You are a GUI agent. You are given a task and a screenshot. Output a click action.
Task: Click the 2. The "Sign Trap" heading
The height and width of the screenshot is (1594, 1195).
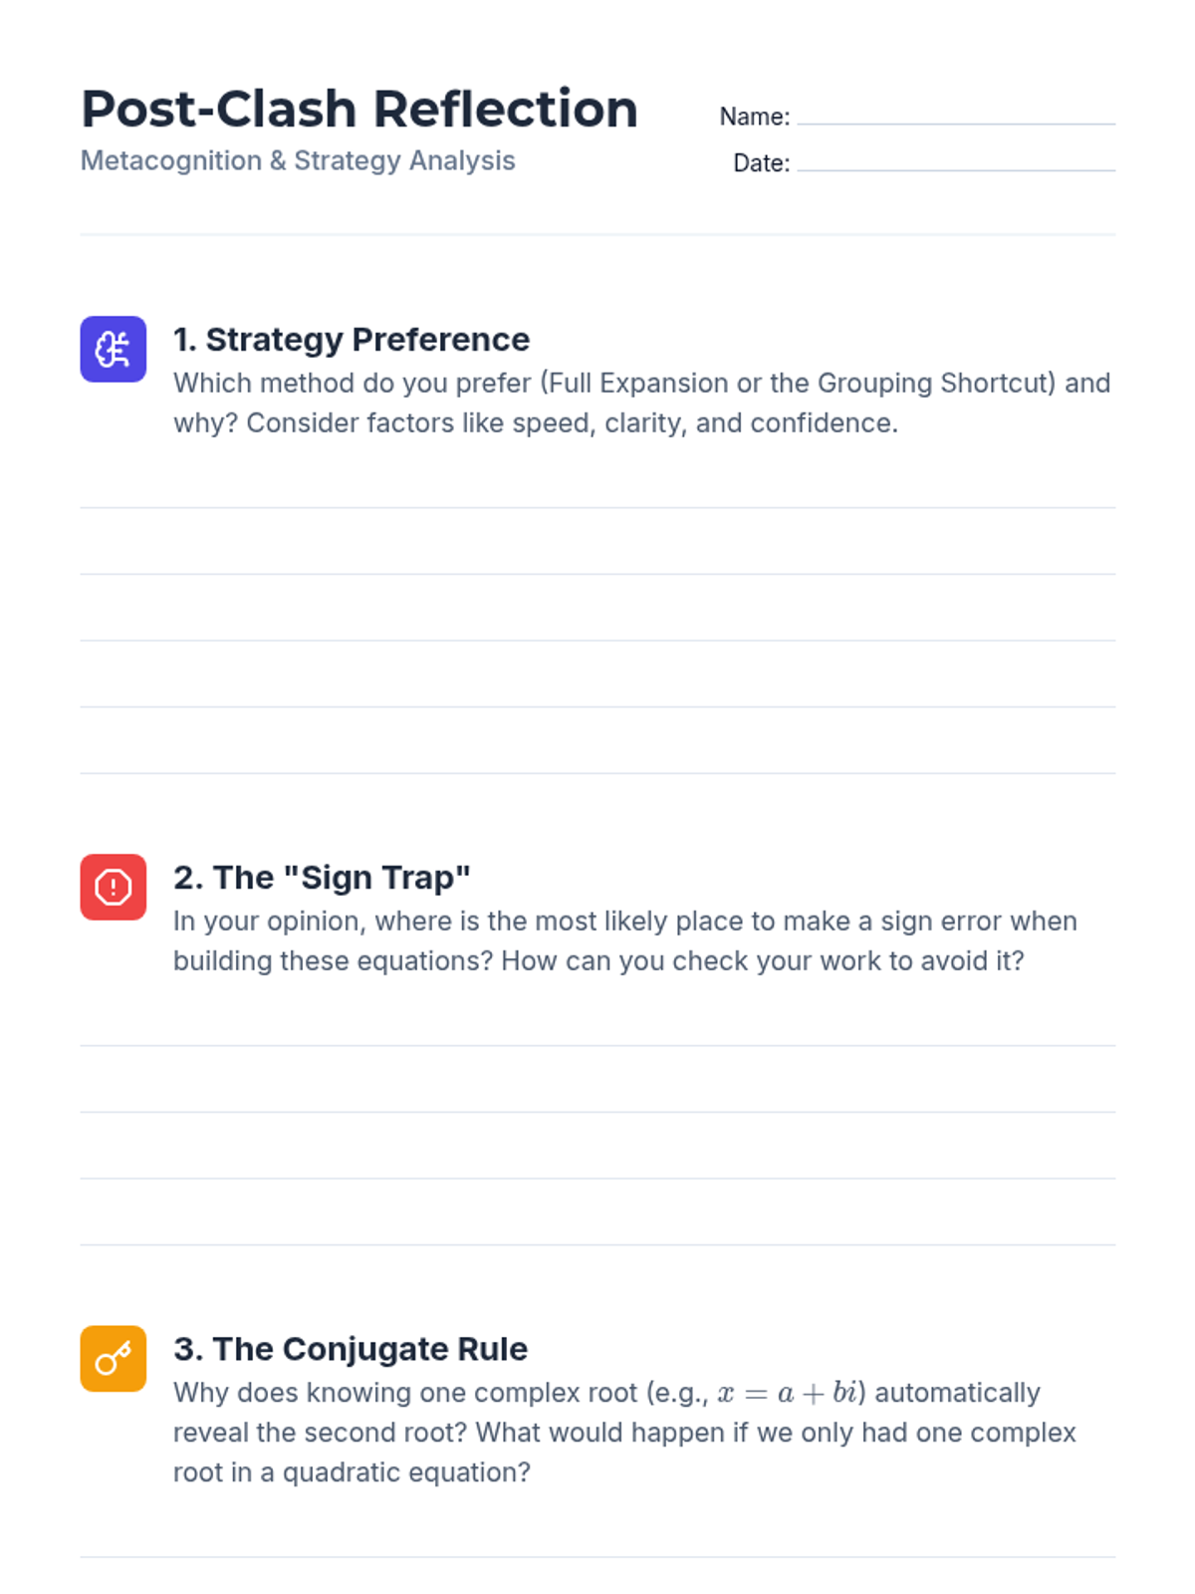[322, 878]
